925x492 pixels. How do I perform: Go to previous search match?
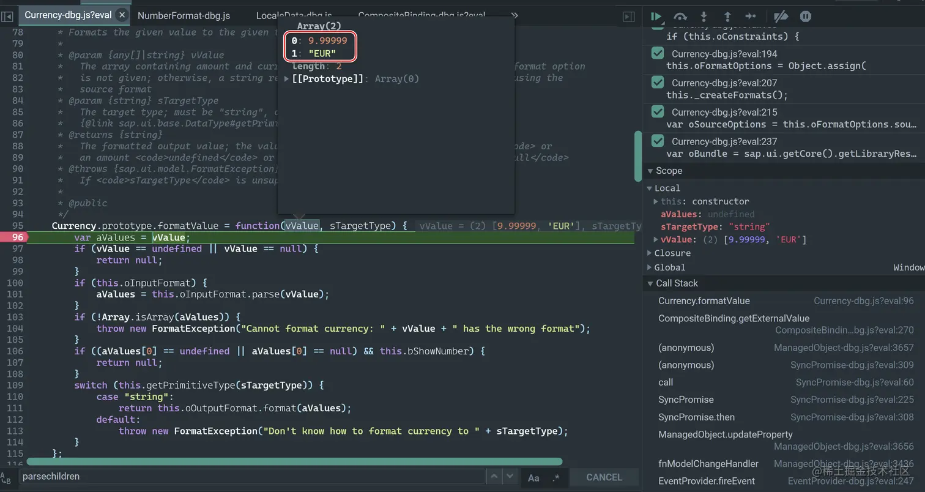(x=494, y=477)
